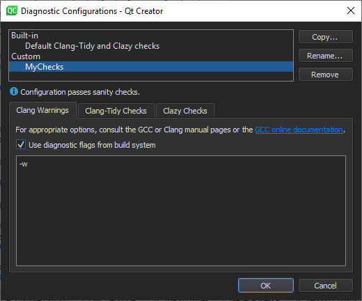Select the MyChecks custom configuration

(x=151, y=67)
